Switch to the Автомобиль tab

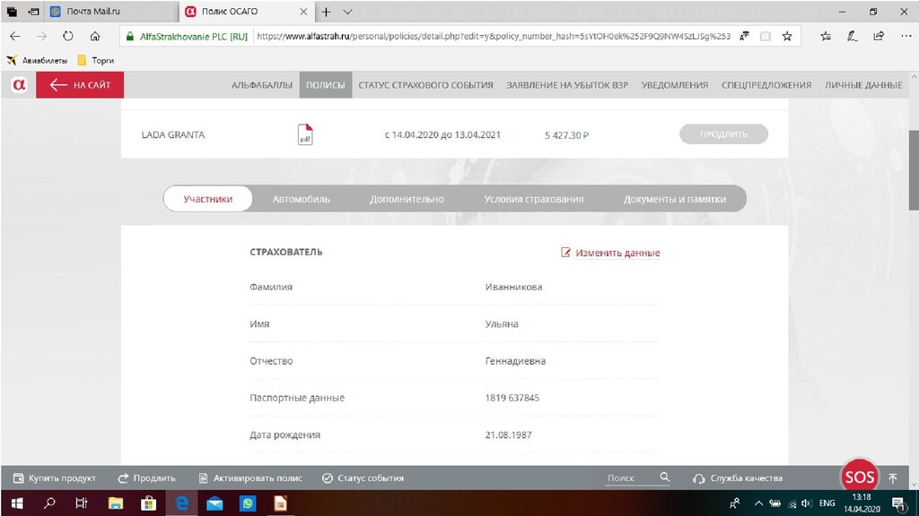302,199
